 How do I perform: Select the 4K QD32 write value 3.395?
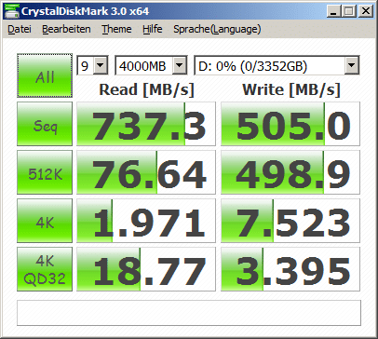[290, 269]
